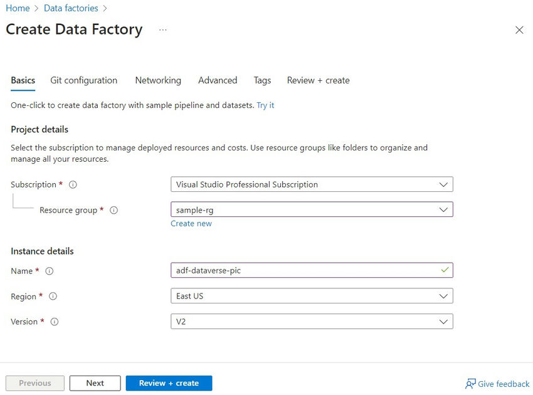
Task: Expand the Version dropdown showing V2
Action: click(312, 321)
